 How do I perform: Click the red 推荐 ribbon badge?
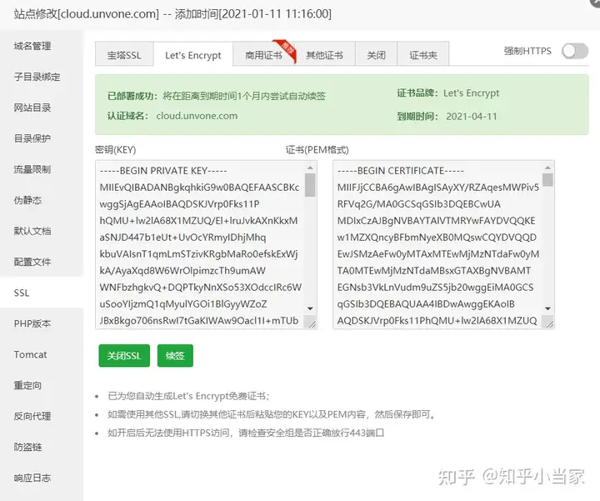pos(286,49)
